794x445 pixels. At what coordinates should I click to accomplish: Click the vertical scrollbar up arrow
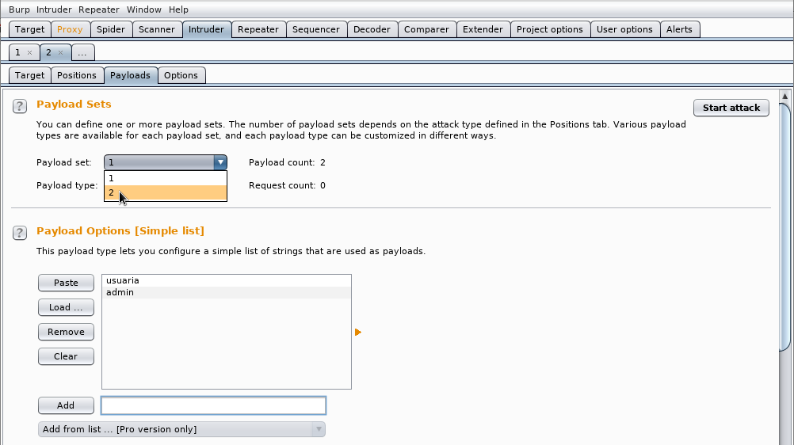[x=784, y=96]
